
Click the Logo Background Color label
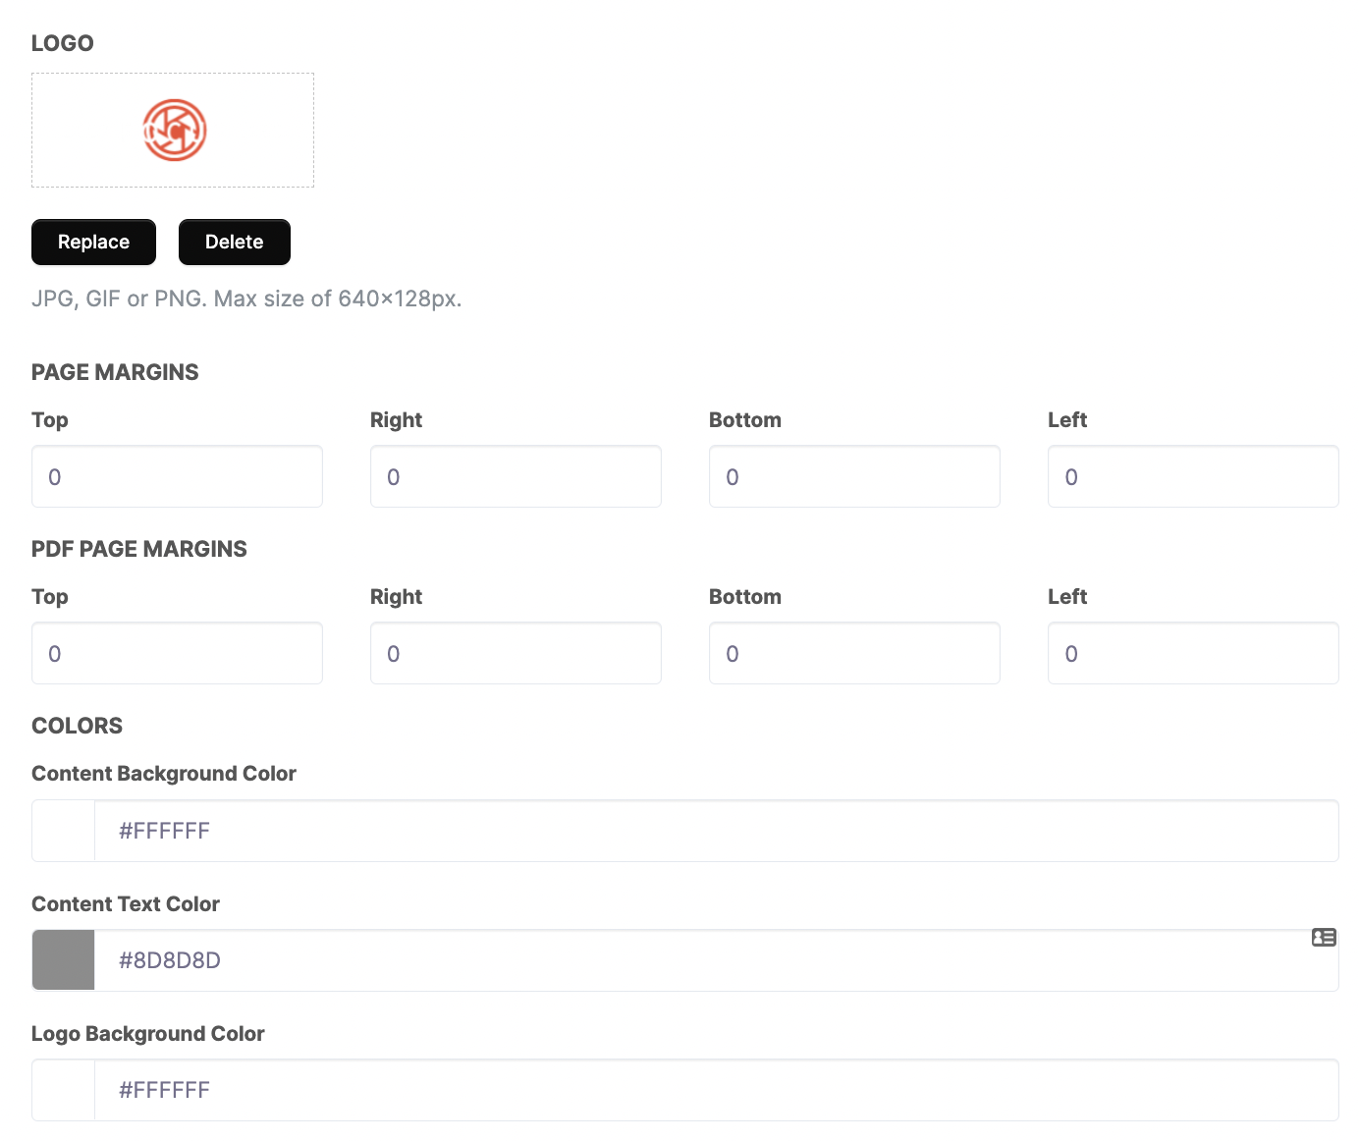[148, 1034]
